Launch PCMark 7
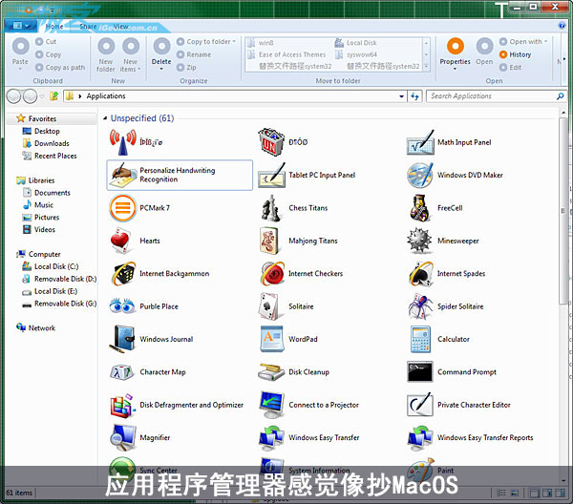The image size is (573, 504). coord(139,208)
